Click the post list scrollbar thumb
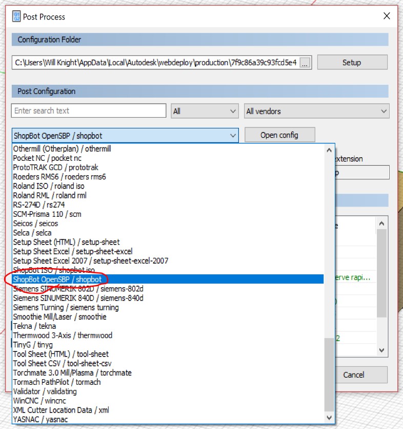The height and width of the screenshot is (429, 403). (x=329, y=374)
